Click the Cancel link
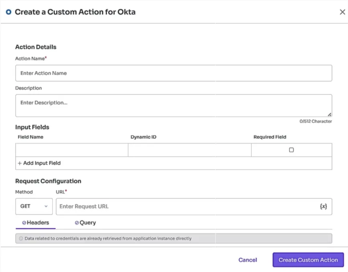348x272 pixels. [x=248, y=260]
